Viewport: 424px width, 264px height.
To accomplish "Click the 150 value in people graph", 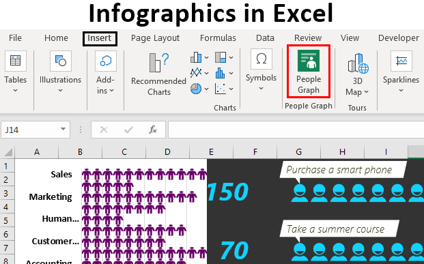I will click(228, 192).
